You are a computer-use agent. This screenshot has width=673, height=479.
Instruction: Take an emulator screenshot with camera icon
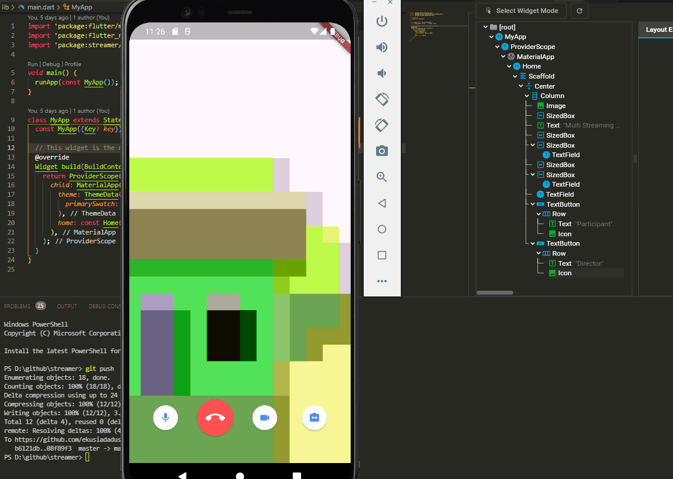(381, 151)
